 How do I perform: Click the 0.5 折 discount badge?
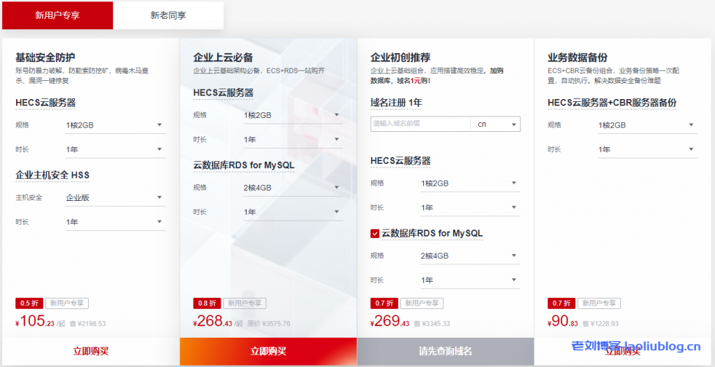tap(29, 304)
